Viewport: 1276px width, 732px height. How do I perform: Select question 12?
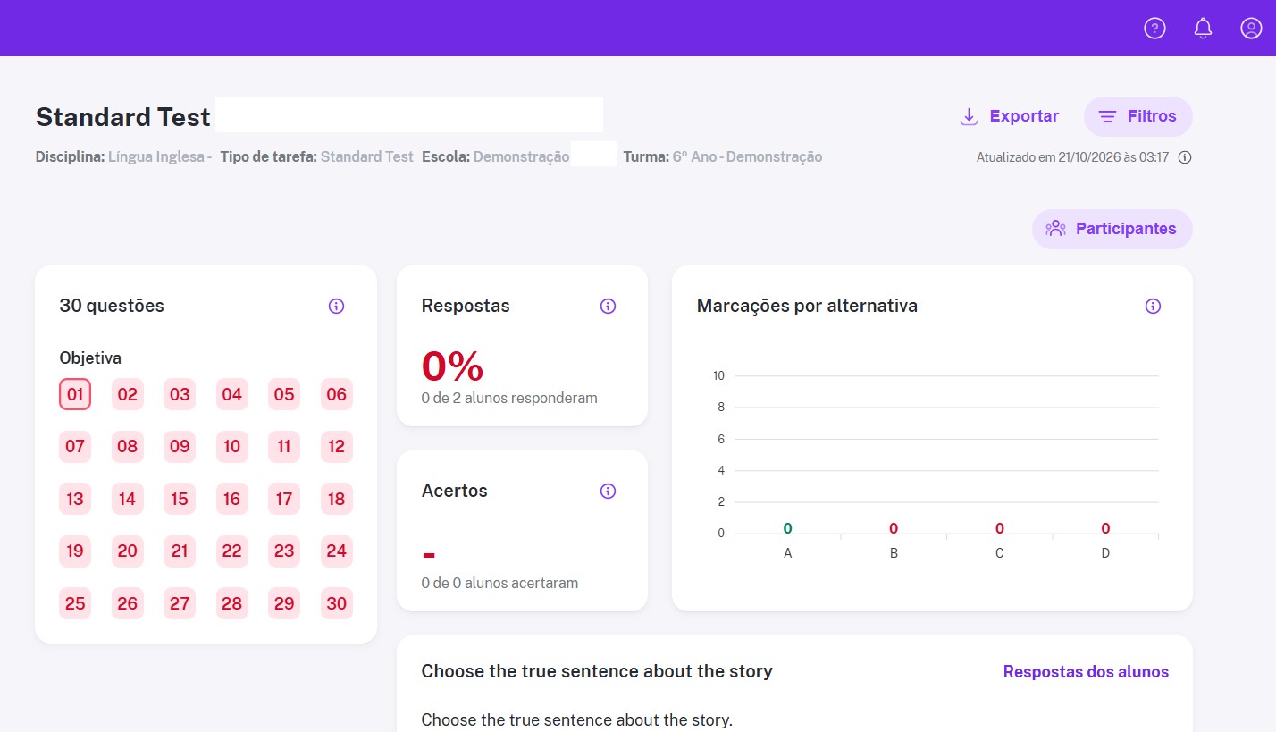pyautogui.click(x=337, y=446)
